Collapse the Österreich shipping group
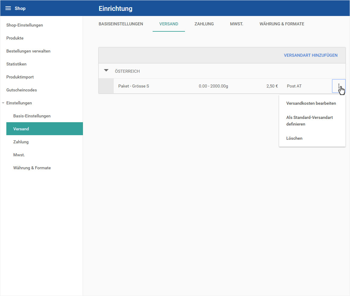The width and height of the screenshot is (350, 296). 106,71
